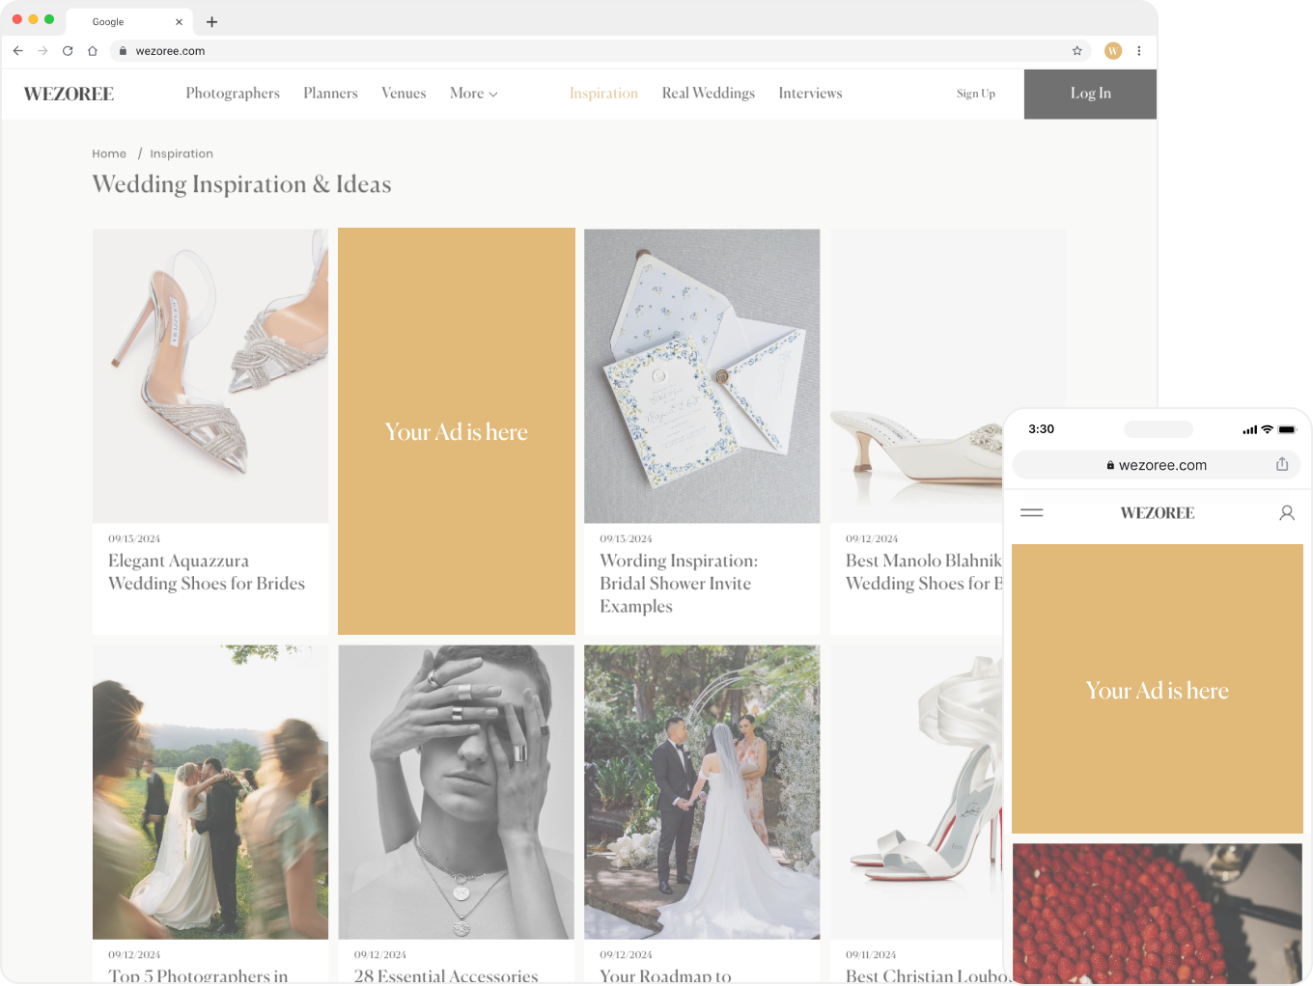Click the browser profile avatar

pyautogui.click(x=1113, y=51)
